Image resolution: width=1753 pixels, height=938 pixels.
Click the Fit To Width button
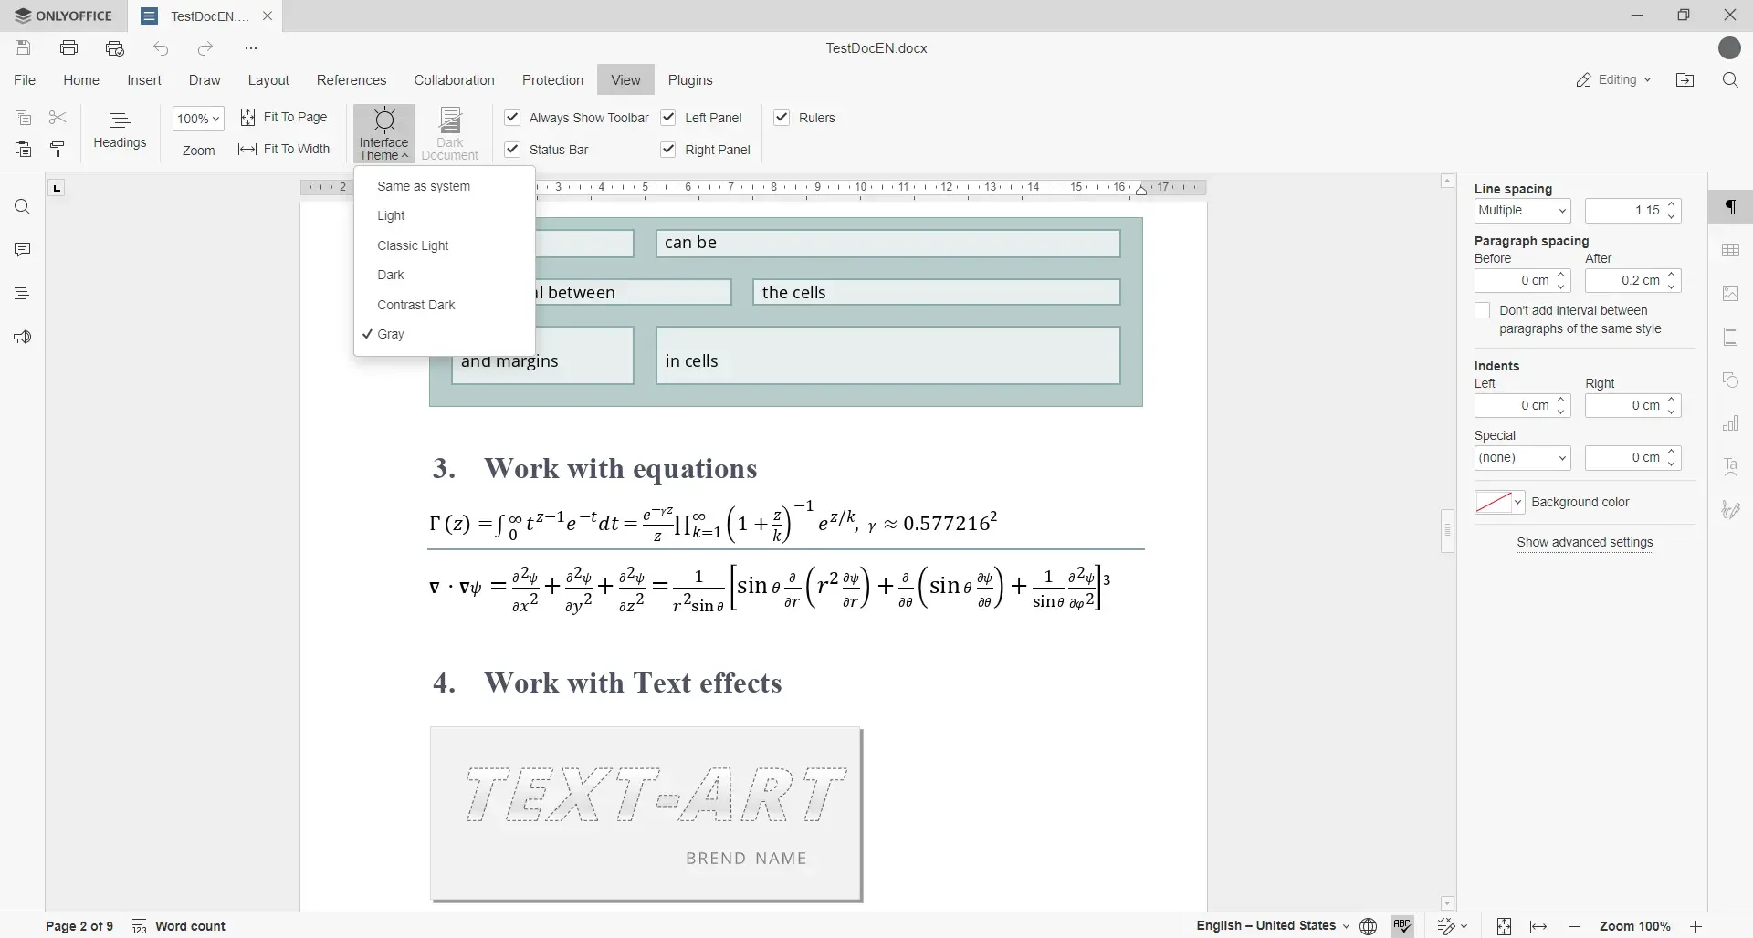[x=284, y=150]
